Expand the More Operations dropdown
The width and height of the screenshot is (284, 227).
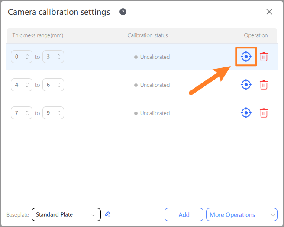coord(242,214)
